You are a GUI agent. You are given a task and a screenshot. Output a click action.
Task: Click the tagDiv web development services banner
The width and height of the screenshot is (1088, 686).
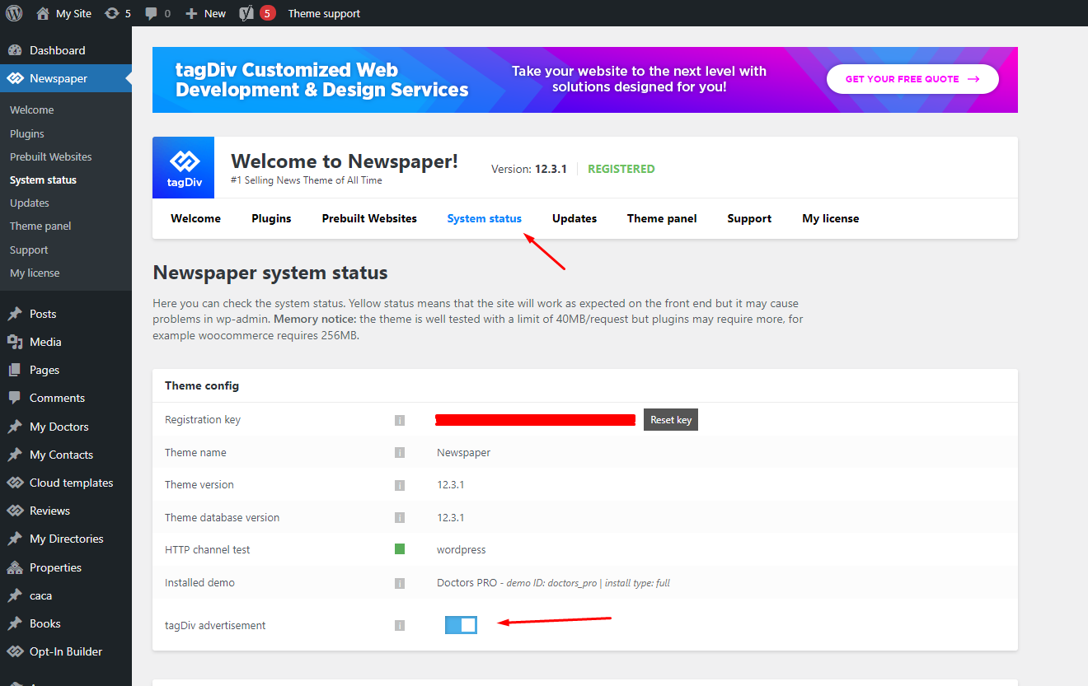[x=585, y=80]
